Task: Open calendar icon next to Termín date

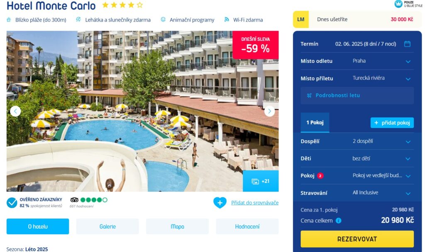Action: [x=407, y=44]
